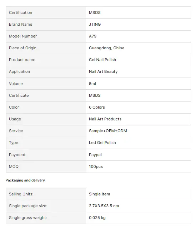Select the JTING brand name value
Image resolution: width=195 pixels, height=229 pixels.
pyautogui.click(x=95, y=24)
